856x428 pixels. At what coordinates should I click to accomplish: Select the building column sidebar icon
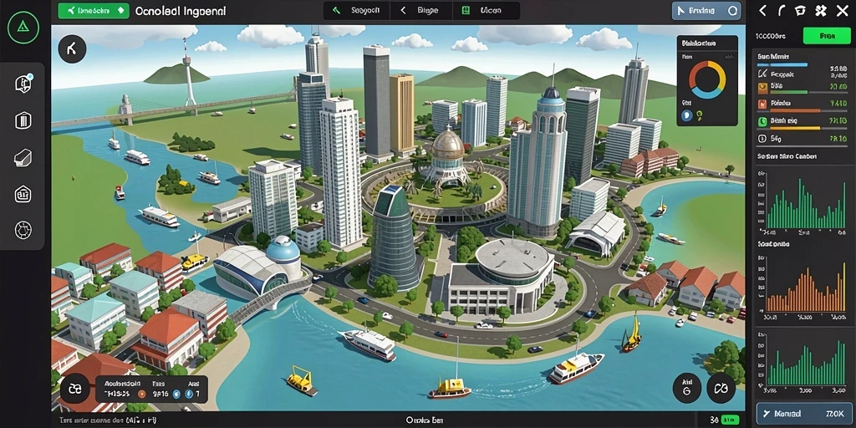tap(23, 120)
